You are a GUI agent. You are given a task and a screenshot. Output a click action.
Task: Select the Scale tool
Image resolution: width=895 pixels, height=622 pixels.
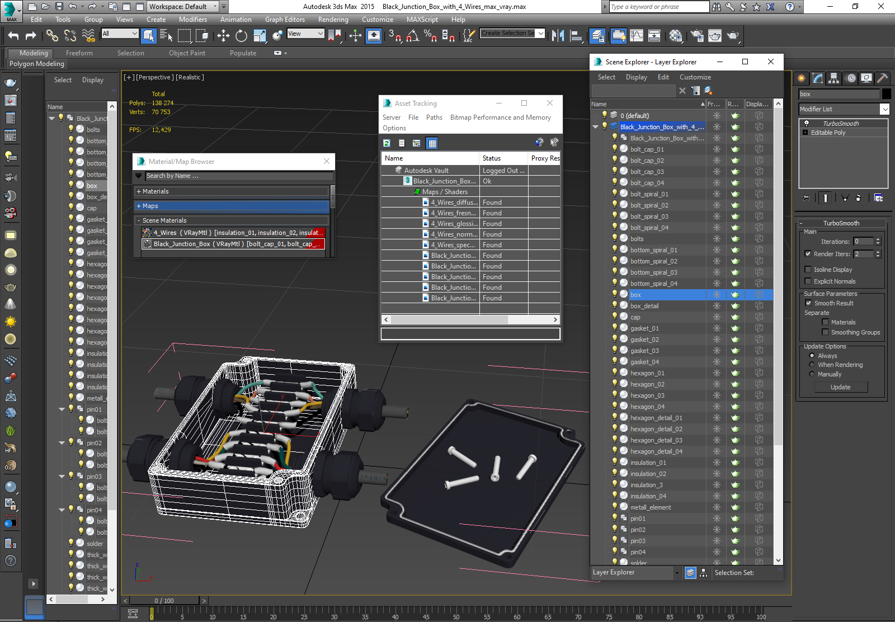[260, 36]
